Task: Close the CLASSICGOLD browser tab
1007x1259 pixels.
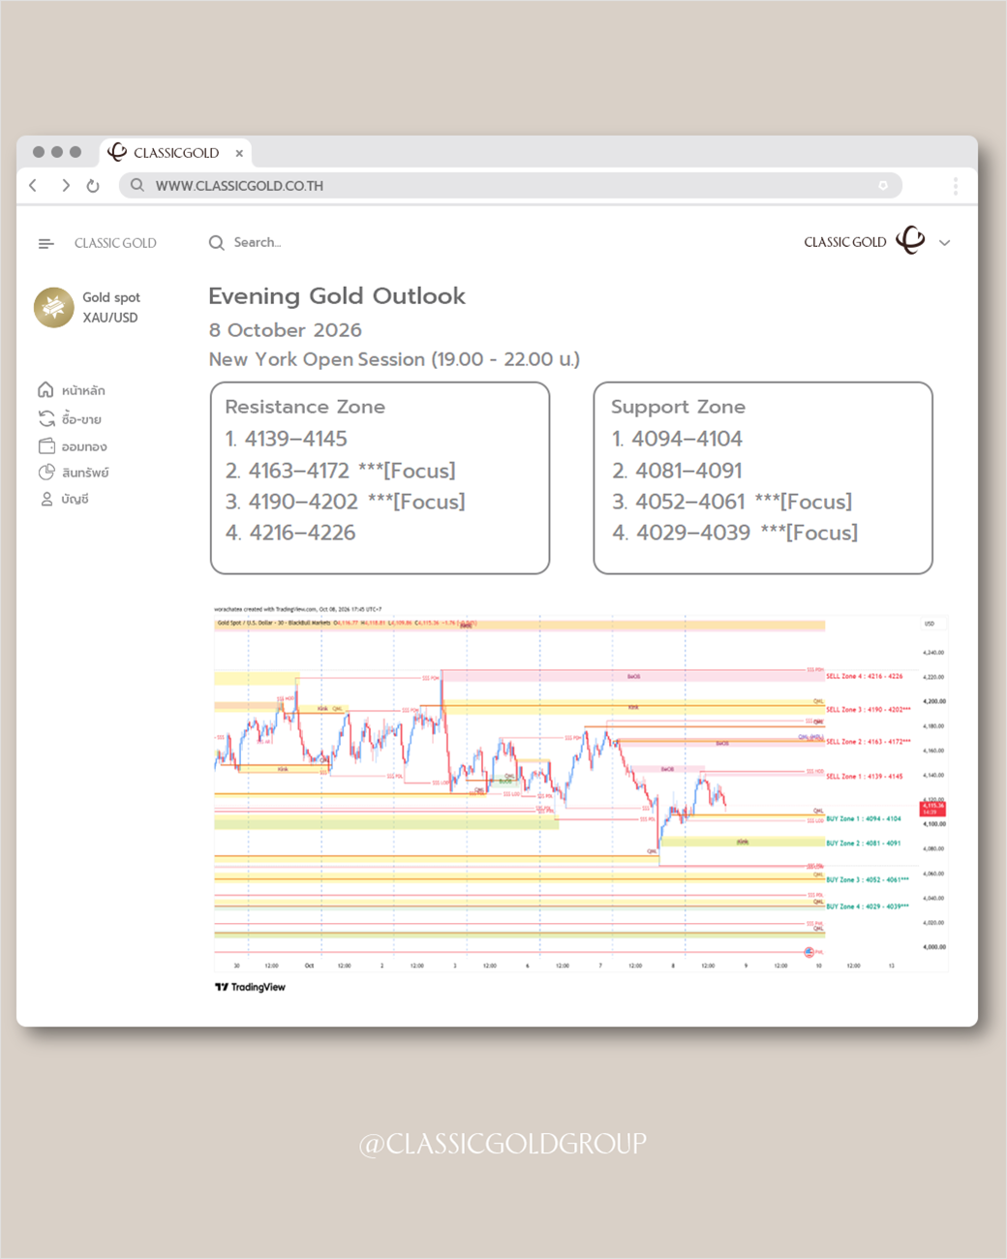Action: (239, 153)
